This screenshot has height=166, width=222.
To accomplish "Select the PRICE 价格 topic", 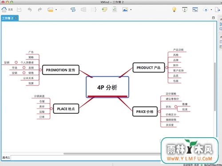I will tap(145, 112).
